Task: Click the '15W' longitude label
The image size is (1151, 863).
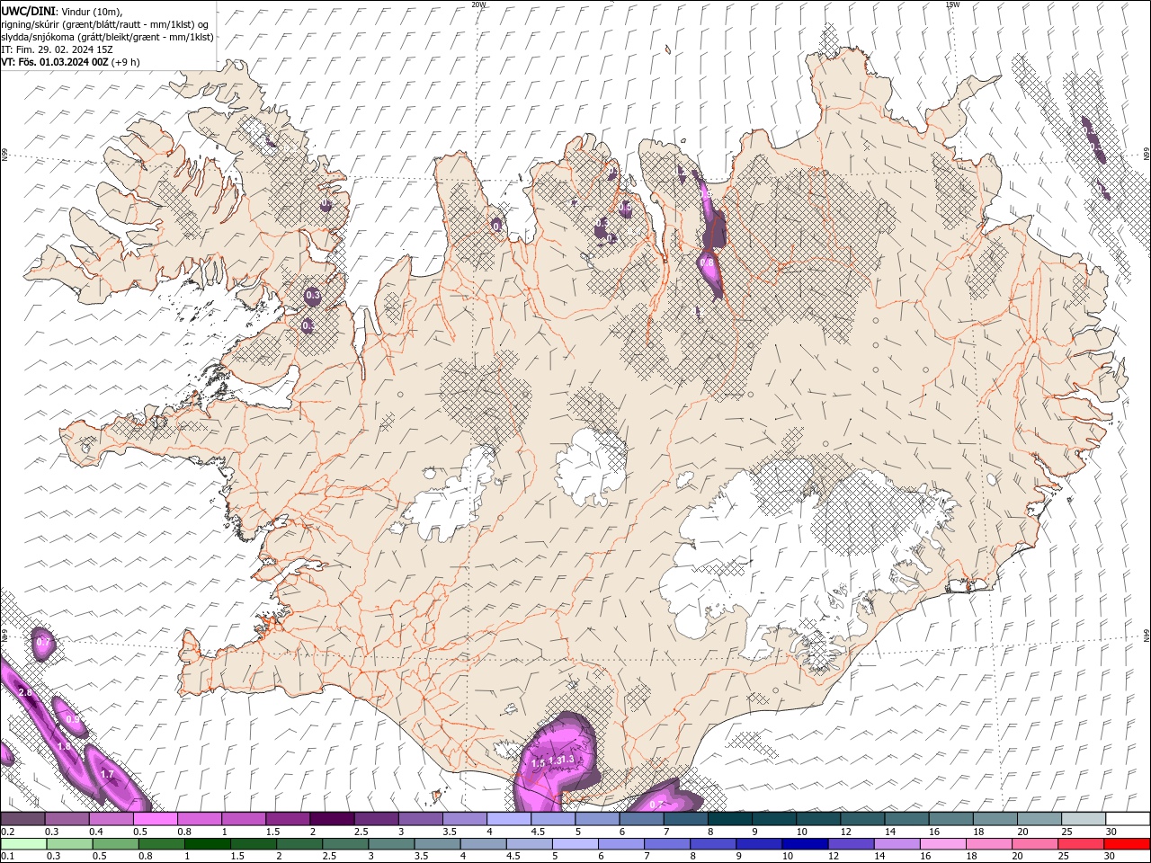Action: 952,4
